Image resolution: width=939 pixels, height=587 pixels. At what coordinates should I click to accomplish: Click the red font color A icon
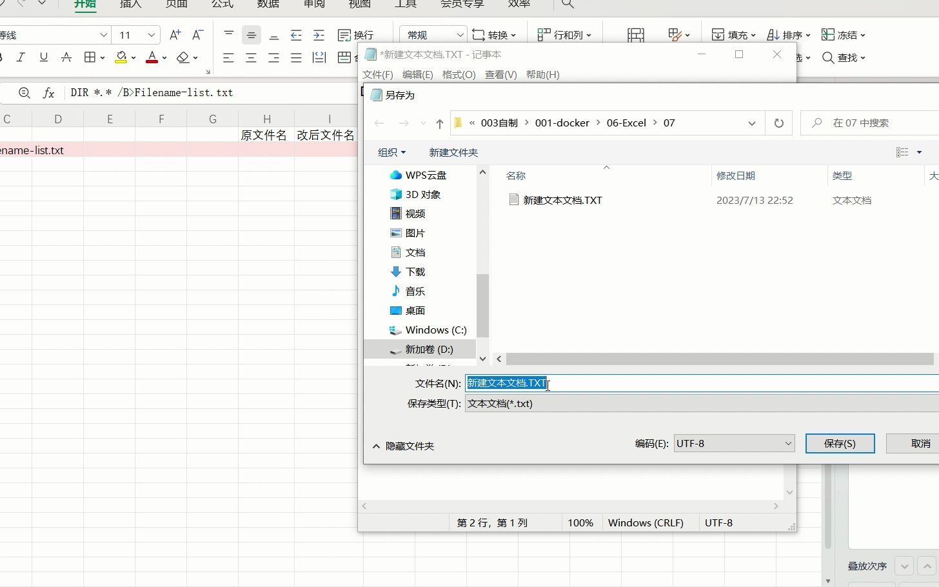pyautogui.click(x=152, y=57)
